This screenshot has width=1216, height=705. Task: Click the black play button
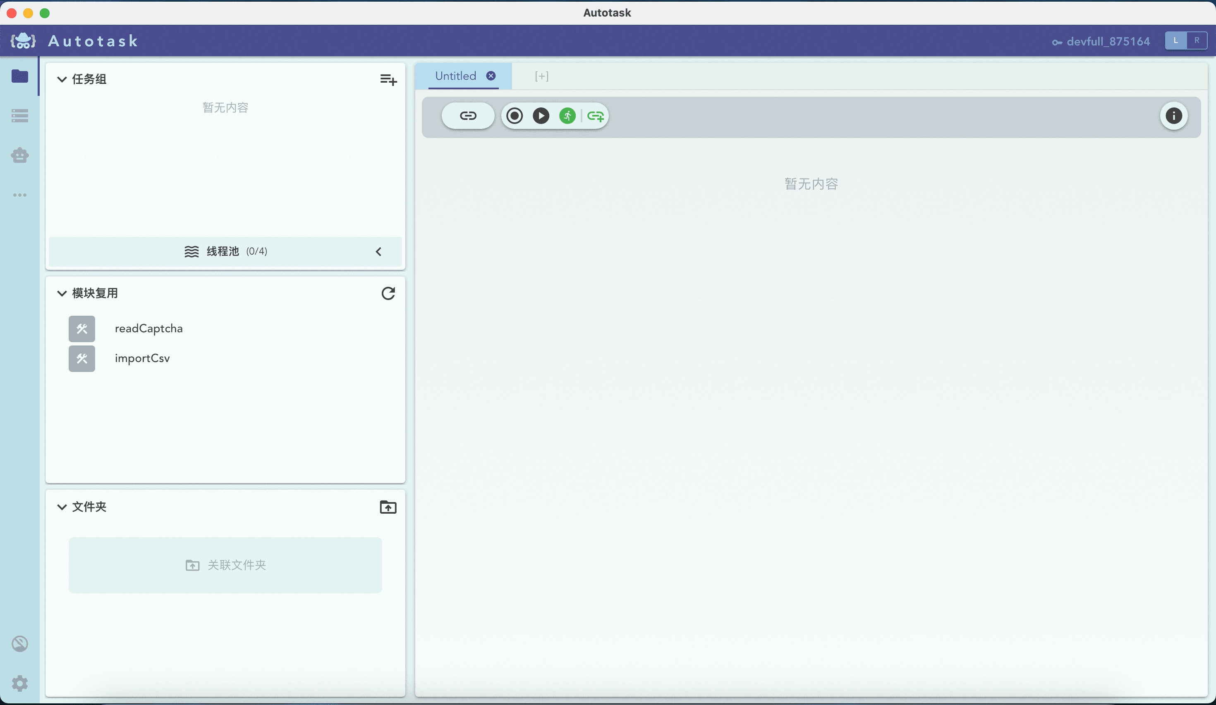(x=541, y=116)
